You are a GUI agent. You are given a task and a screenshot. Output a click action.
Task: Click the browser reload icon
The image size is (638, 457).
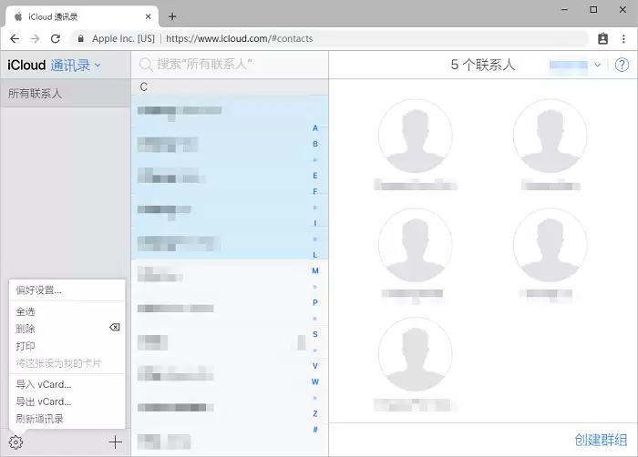[x=56, y=38]
